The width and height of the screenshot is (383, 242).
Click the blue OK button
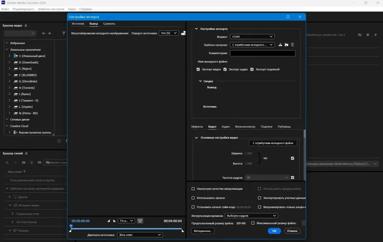tap(274, 231)
